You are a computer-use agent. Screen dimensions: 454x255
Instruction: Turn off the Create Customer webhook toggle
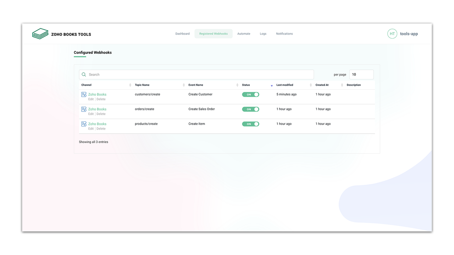[x=251, y=95]
